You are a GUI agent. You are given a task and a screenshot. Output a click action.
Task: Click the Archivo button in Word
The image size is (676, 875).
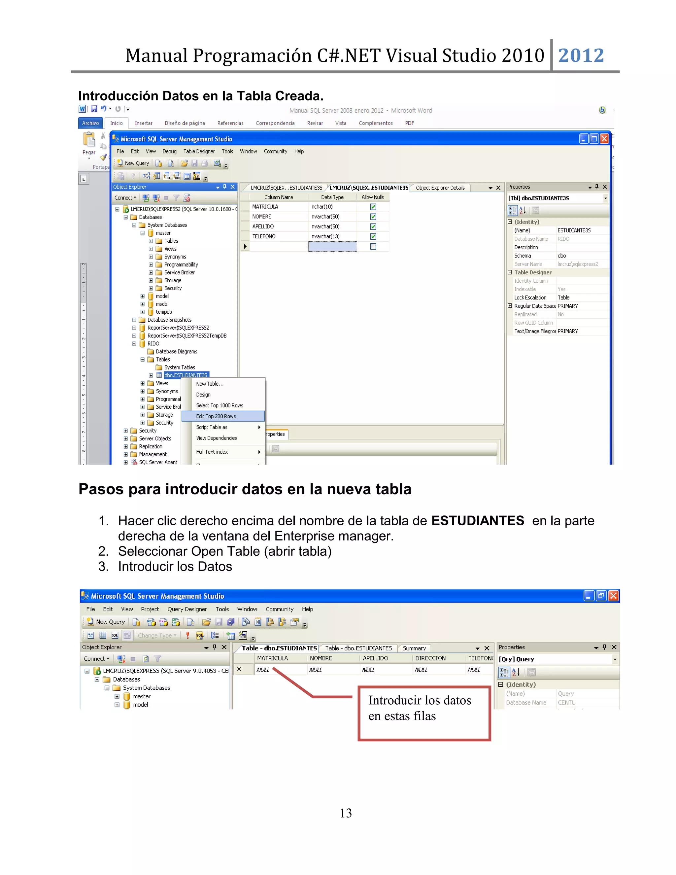click(90, 123)
